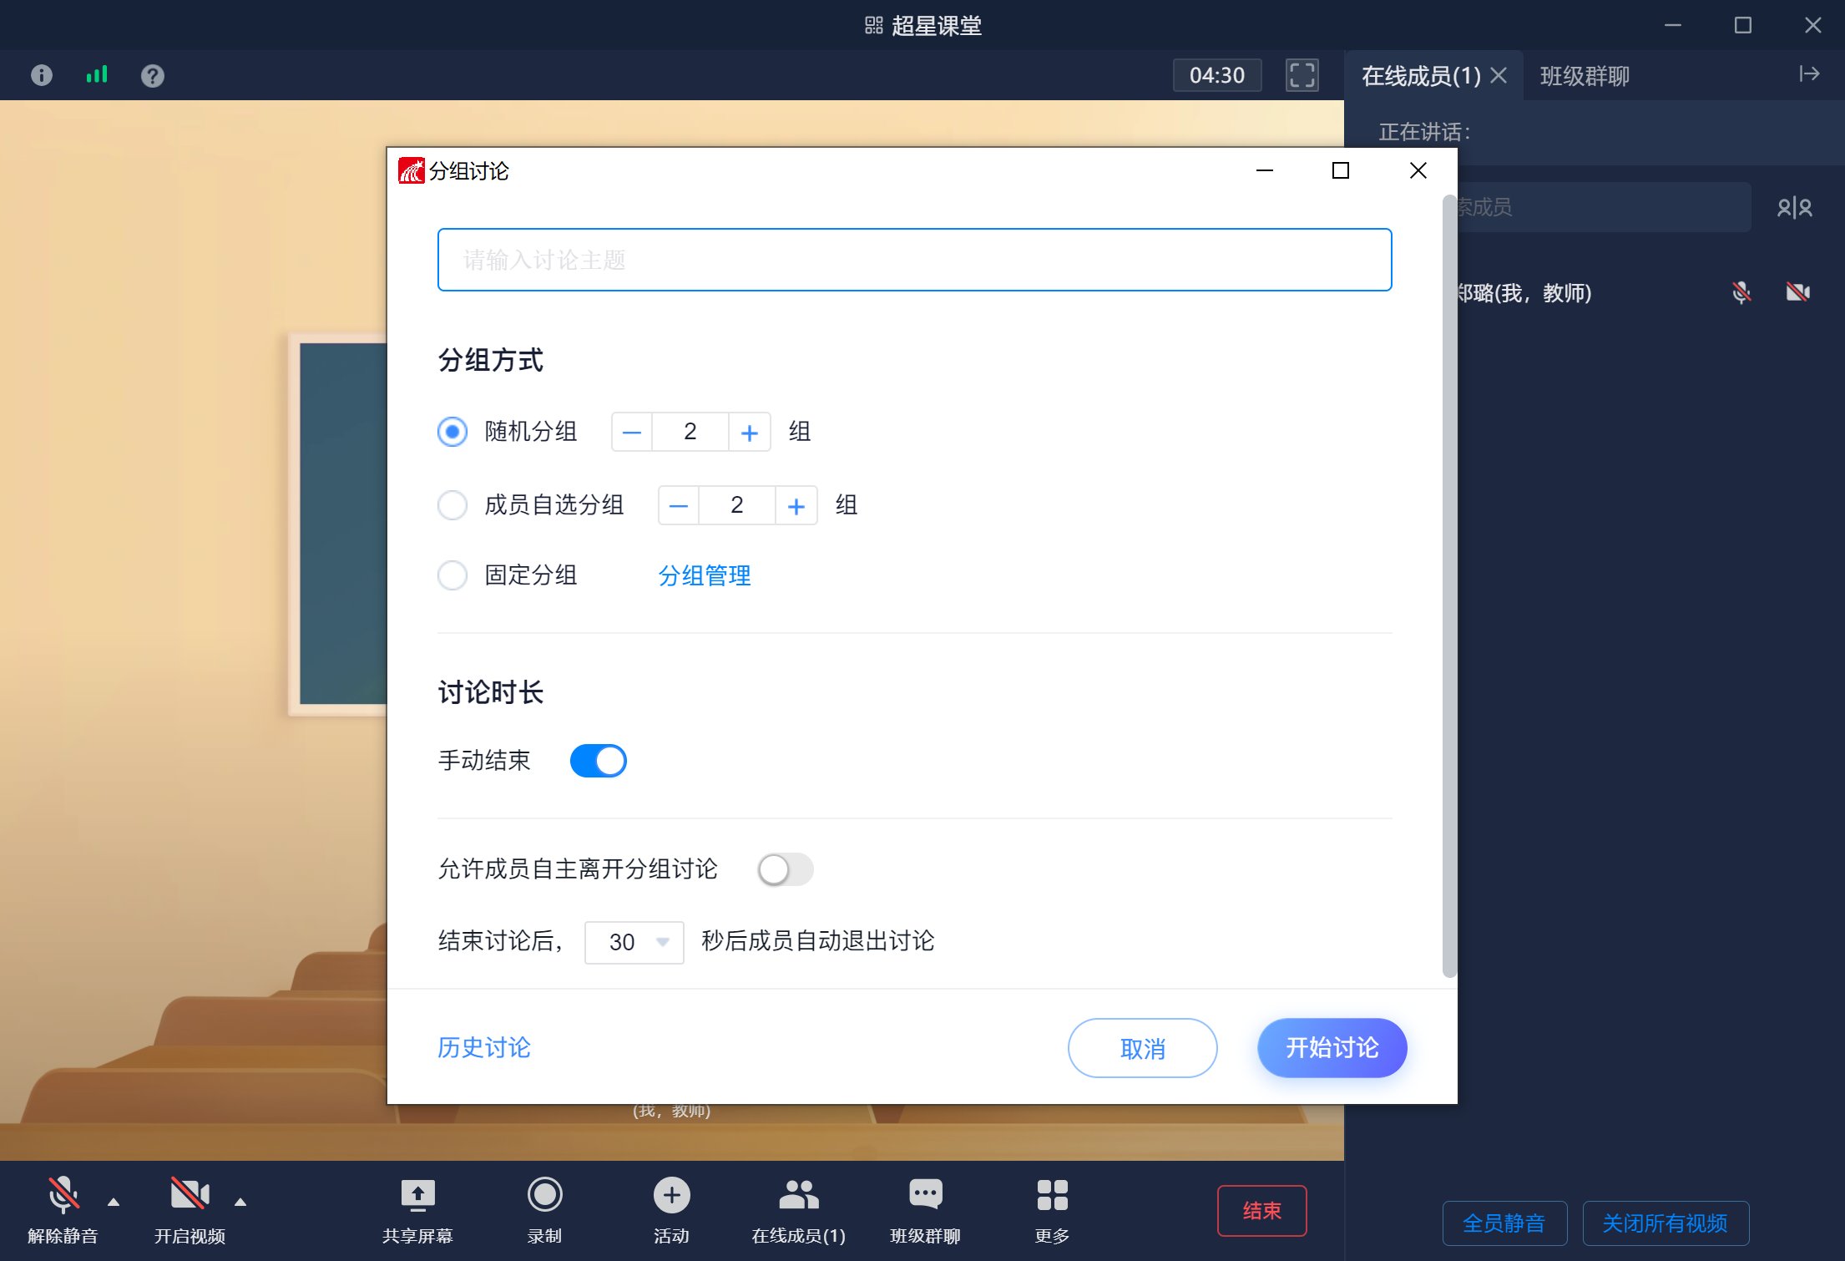Open the history discussions link

(484, 1048)
